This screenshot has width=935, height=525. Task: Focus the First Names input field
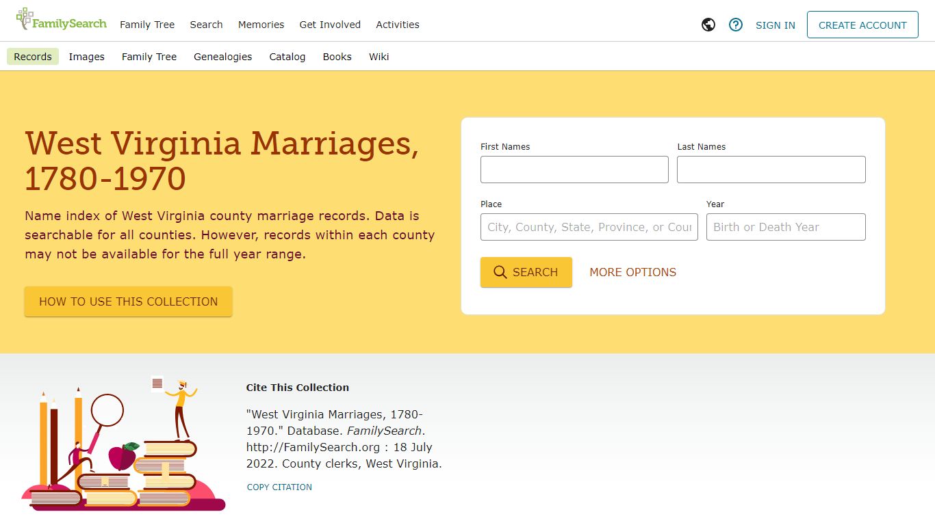click(x=574, y=170)
